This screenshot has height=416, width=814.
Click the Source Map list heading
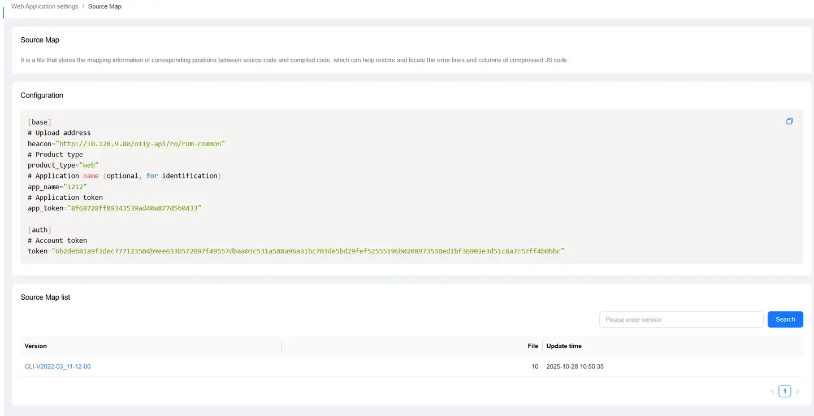point(45,297)
